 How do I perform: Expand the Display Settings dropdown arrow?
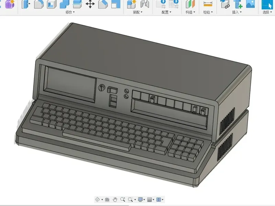click(x=144, y=199)
